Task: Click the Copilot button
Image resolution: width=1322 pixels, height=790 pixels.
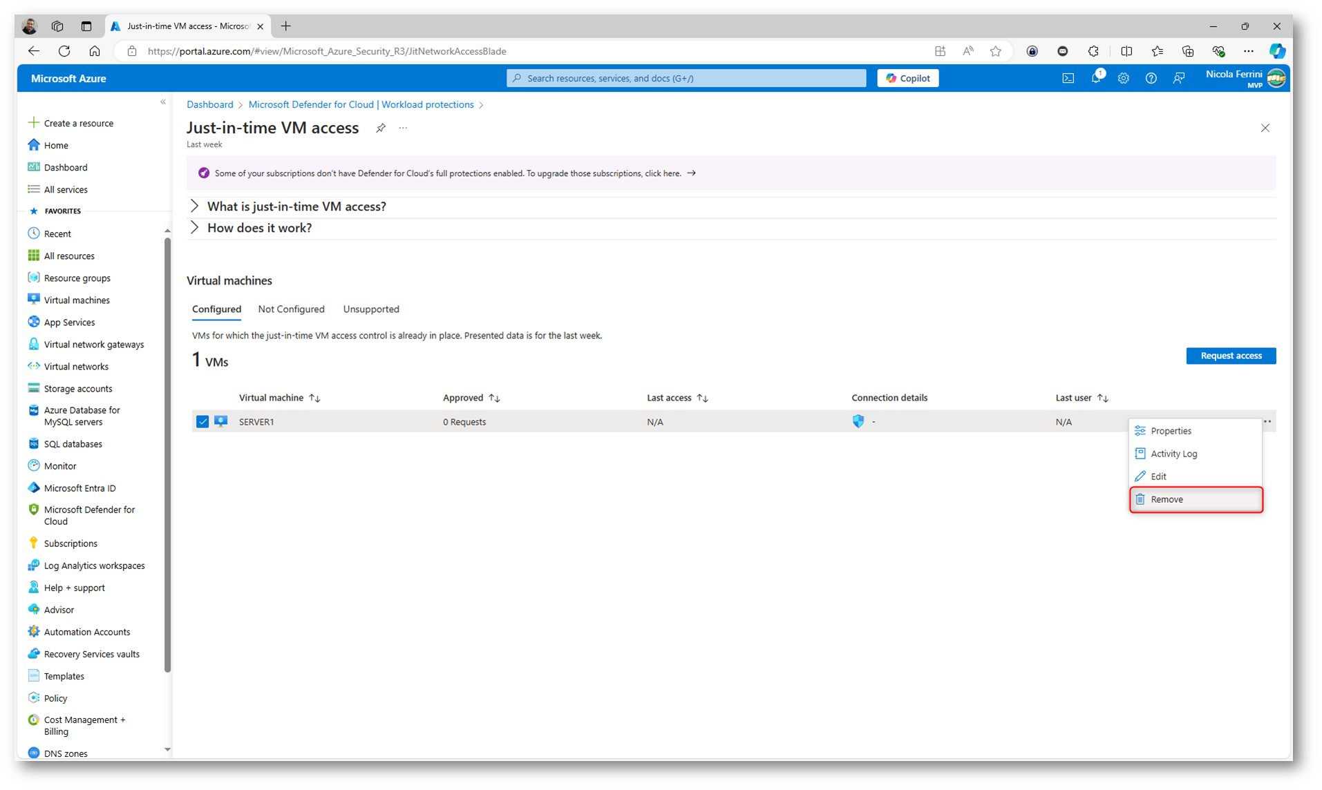Action: tap(907, 78)
